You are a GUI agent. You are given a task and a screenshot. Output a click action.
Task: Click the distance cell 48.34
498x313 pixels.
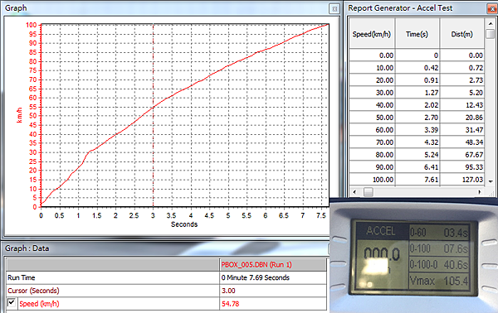tap(462, 142)
